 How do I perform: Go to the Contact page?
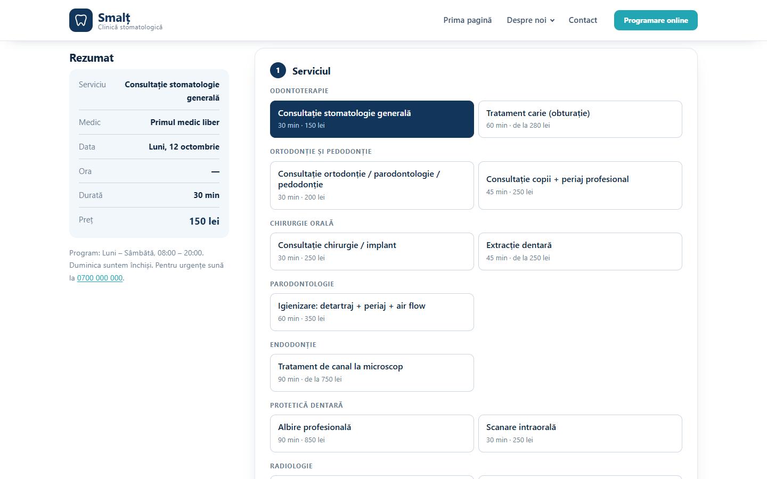(x=583, y=20)
